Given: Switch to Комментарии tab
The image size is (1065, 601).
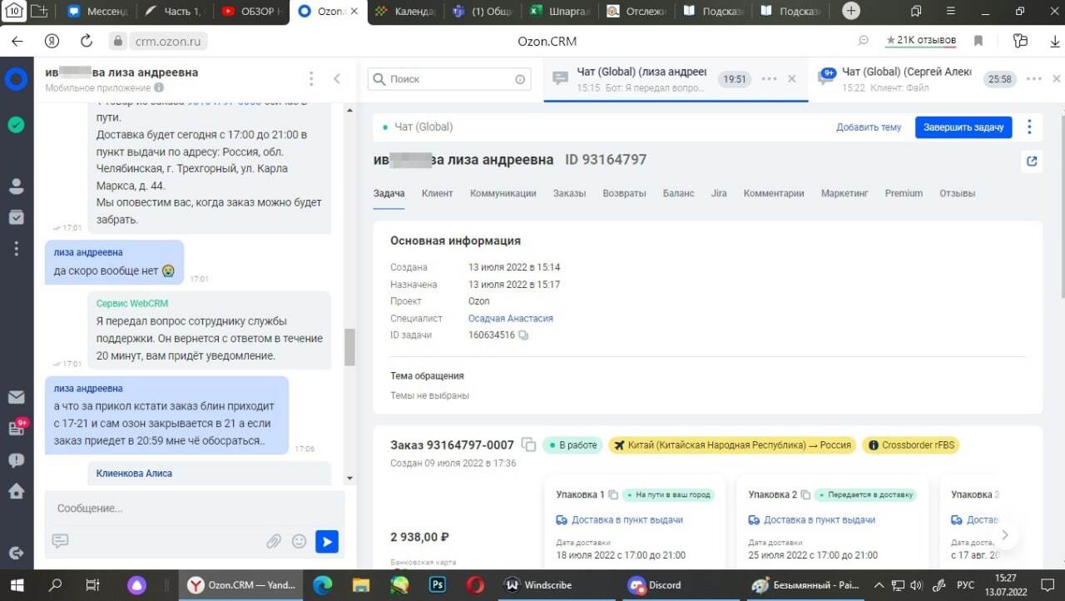Looking at the screenshot, I should coord(774,193).
